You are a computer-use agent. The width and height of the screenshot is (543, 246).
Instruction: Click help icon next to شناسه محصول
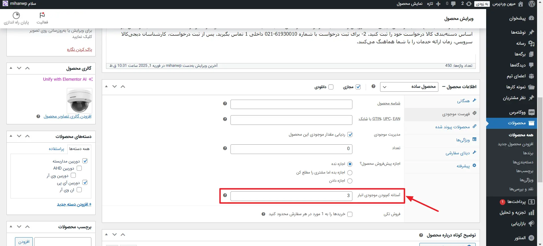pyautogui.click(x=225, y=104)
